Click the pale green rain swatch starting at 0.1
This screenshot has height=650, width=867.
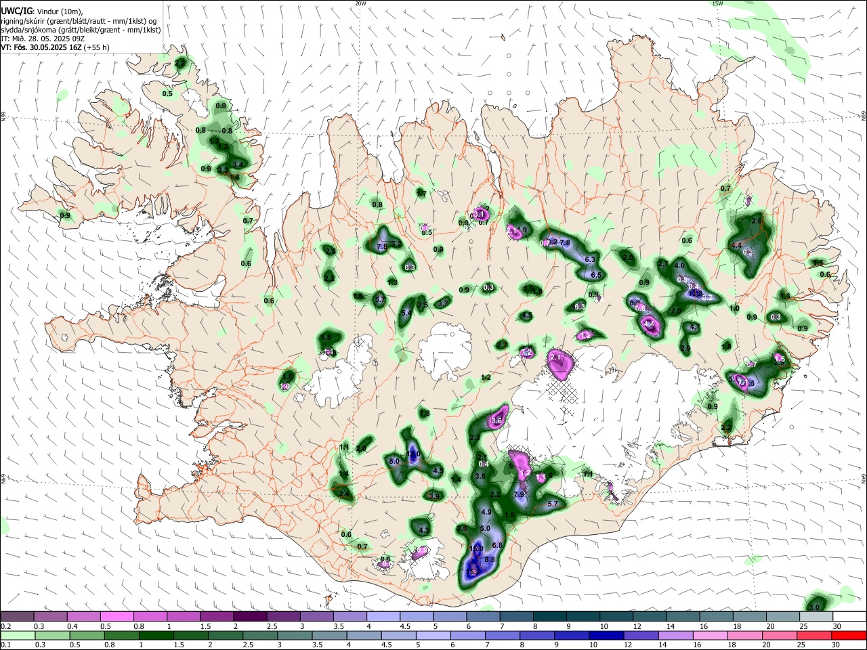click(18, 636)
